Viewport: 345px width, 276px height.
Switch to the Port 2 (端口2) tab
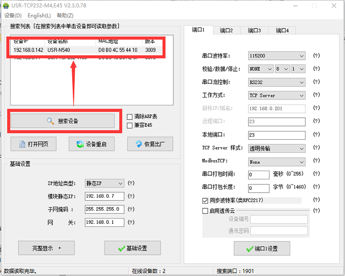coord(226,30)
